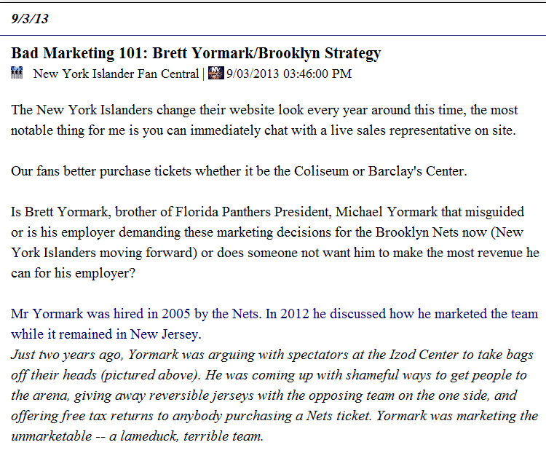Click the 9/3/13 date header

(30, 19)
